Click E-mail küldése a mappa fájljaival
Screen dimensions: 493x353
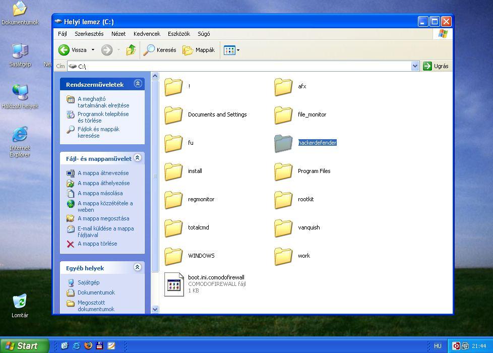tap(106, 231)
